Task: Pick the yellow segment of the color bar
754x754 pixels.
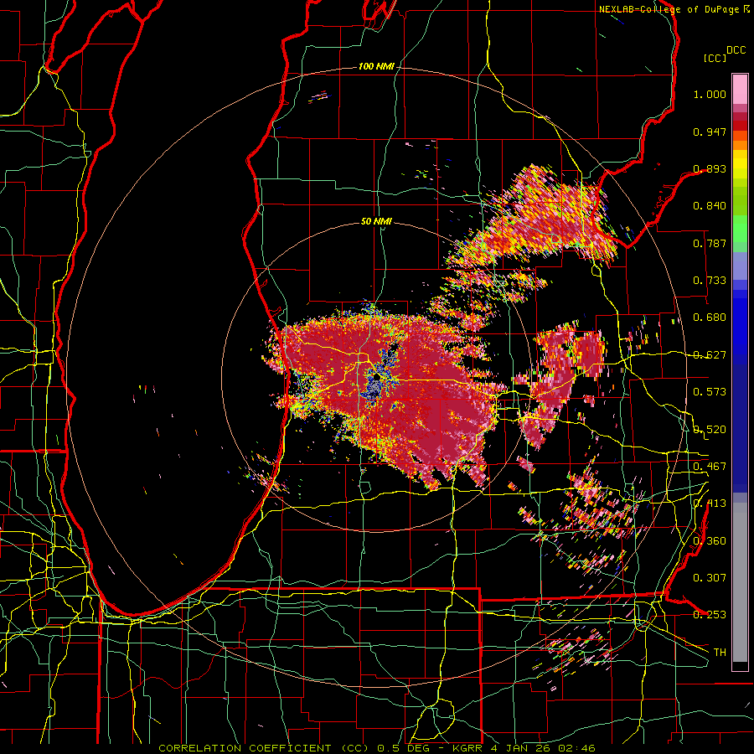Action: (740, 165)
